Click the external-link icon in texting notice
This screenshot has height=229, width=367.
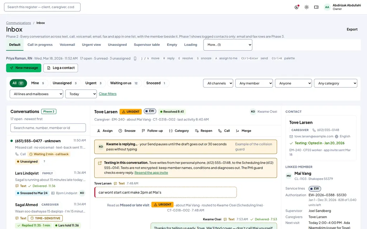tap(100, 163)
